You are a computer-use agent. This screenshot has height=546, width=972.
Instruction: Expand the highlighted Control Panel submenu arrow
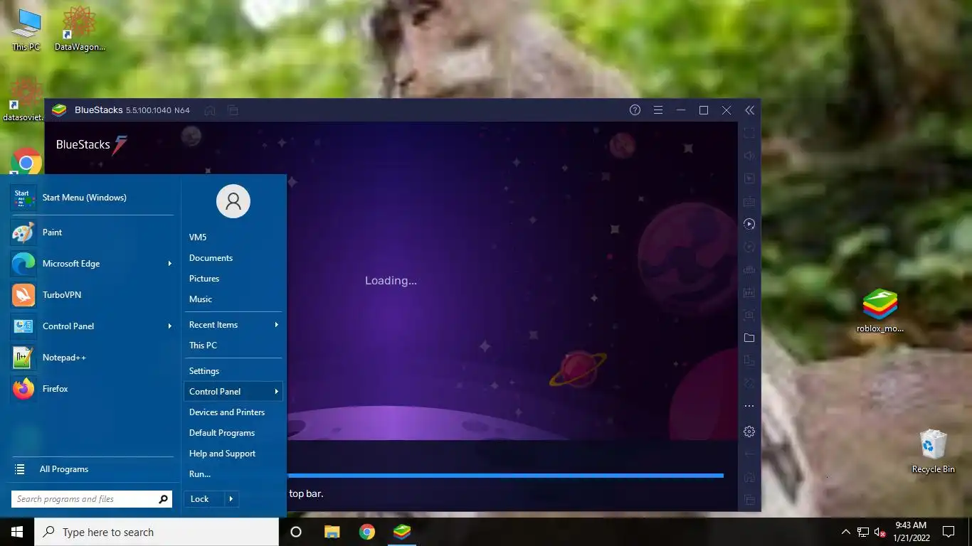click(x=276, y=392)
